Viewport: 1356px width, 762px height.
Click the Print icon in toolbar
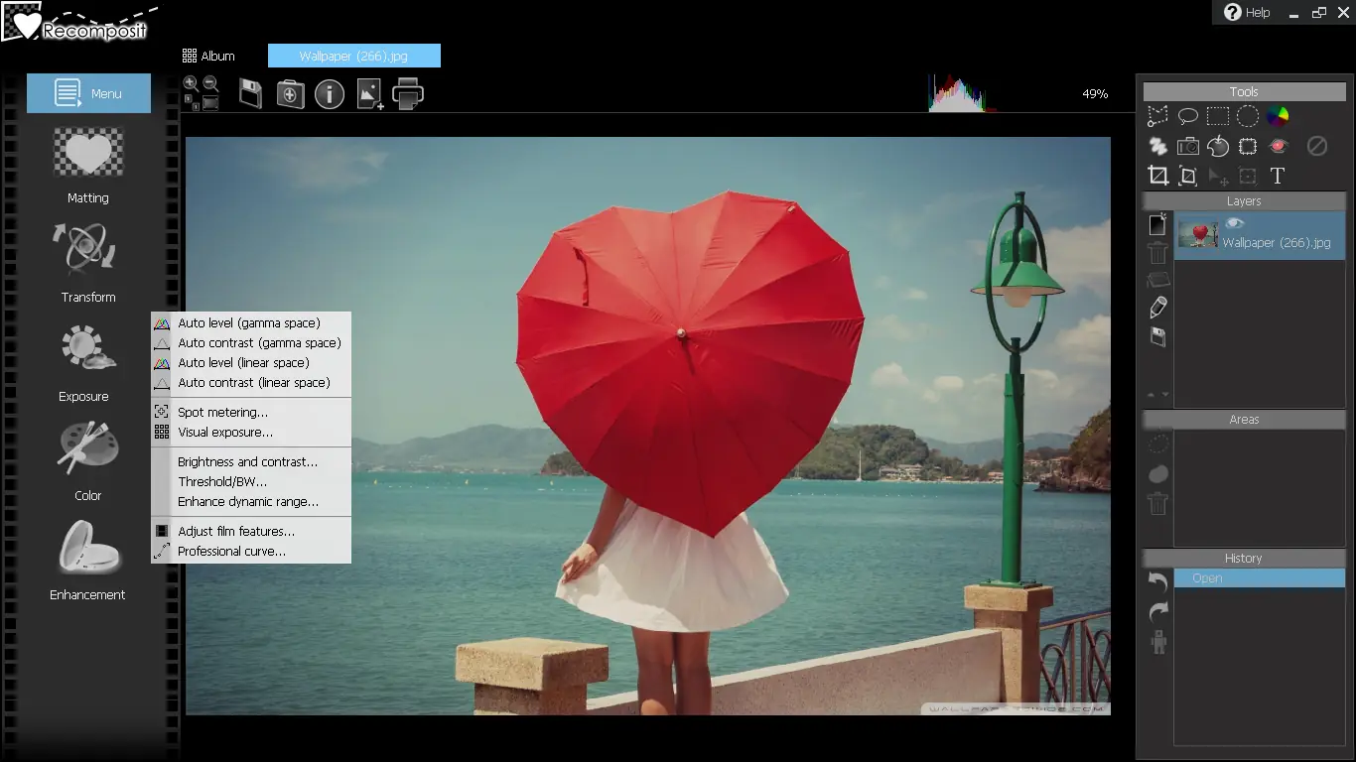(408, 94)
